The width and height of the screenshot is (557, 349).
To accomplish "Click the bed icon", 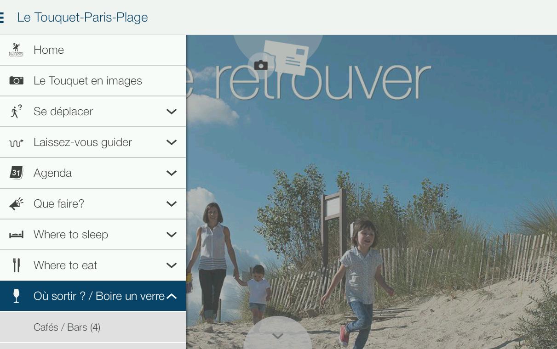I will click(x=16, y=235).
